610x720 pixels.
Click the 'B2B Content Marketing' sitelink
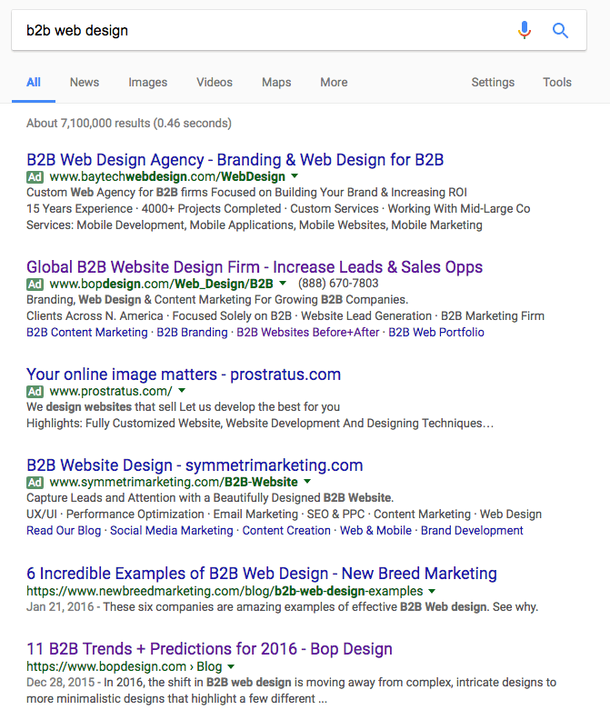(86, 332)
